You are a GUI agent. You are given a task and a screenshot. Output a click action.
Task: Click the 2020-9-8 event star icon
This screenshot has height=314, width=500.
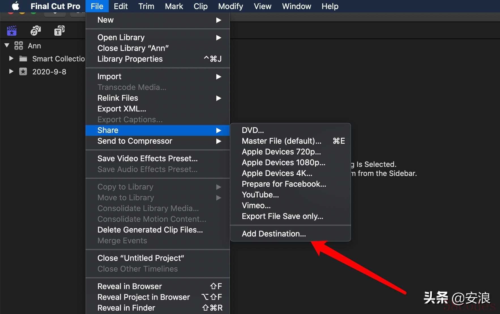pos(23,71)
